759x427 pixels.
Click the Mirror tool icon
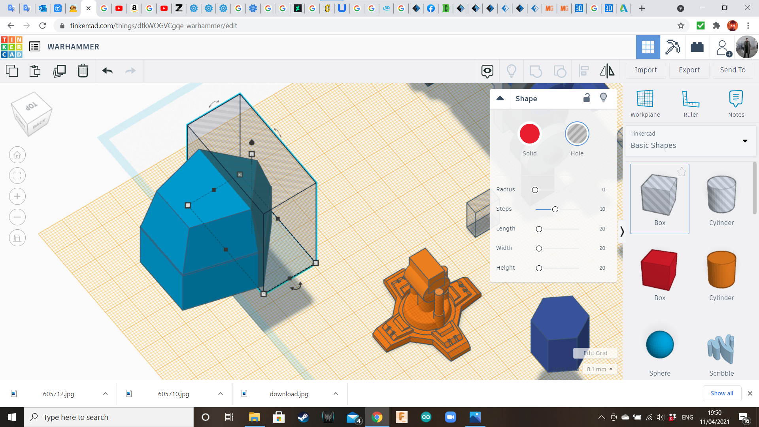tap(607, 71)
